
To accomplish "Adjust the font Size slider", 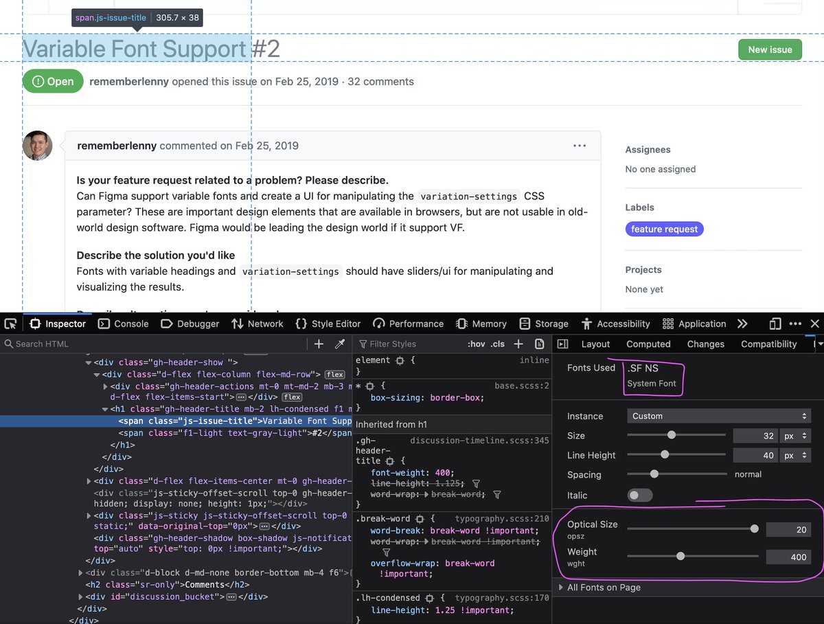I will pyautogui.click(x=676, y=435).
